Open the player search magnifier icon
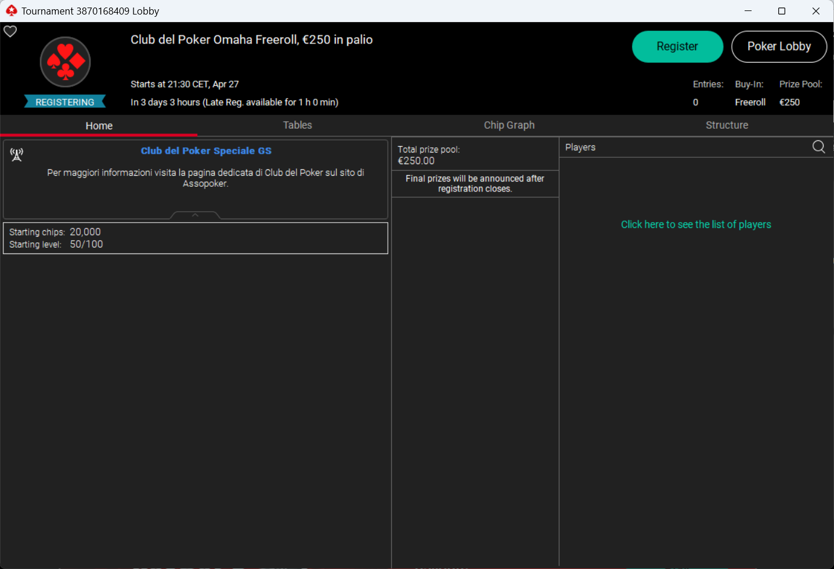 point(818,147)
